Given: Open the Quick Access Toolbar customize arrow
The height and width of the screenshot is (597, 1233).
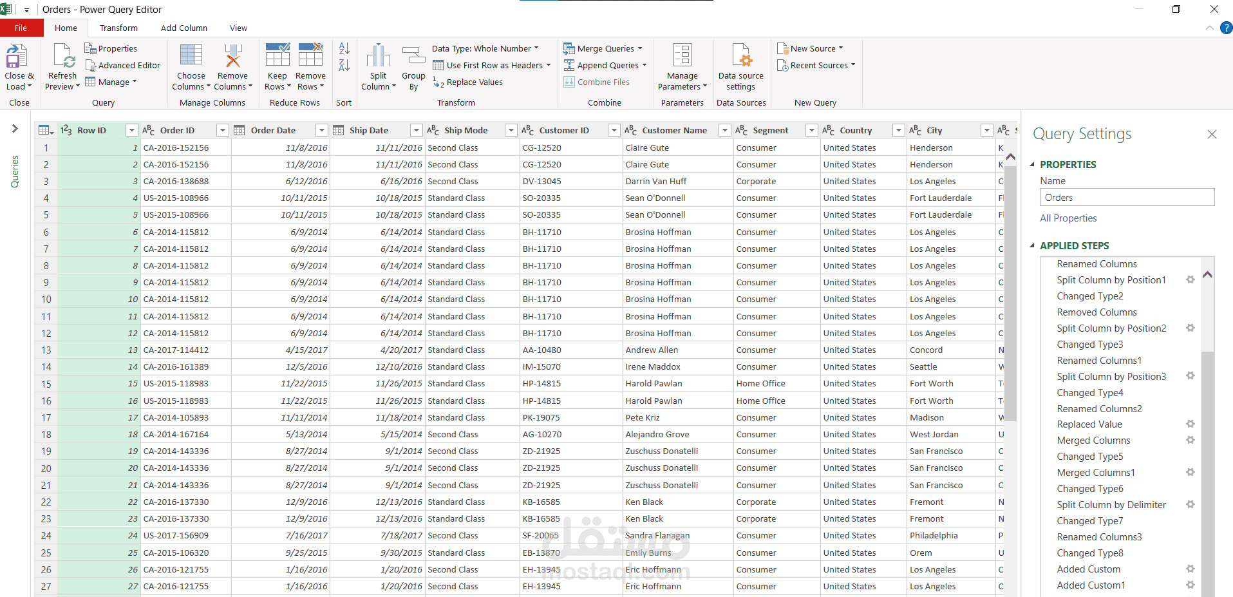Looking at the screenshot, I should [x=26, y=10].
